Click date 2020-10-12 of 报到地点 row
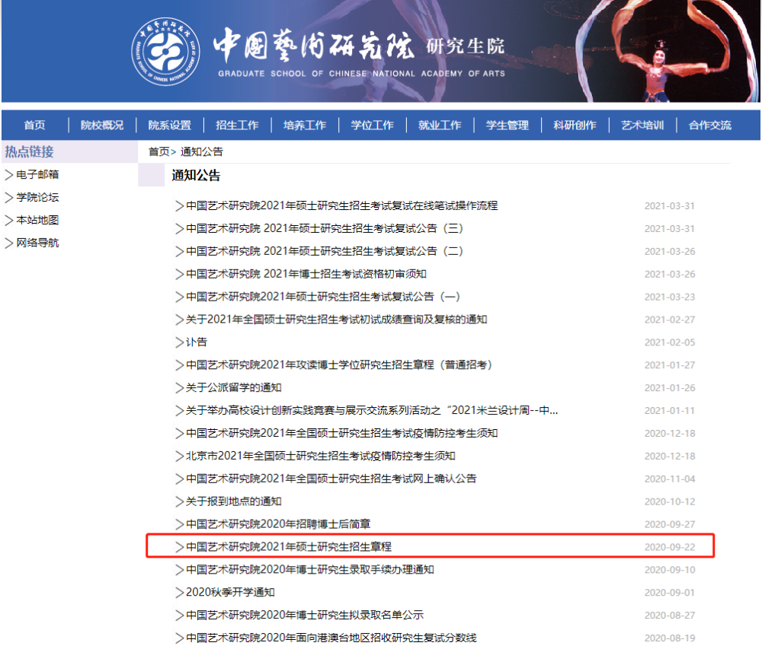 670,501
